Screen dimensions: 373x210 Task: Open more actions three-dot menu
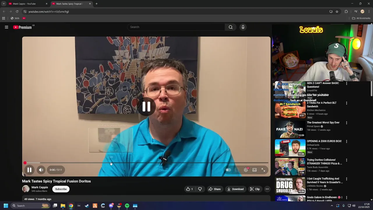click(x=267, y=189)
